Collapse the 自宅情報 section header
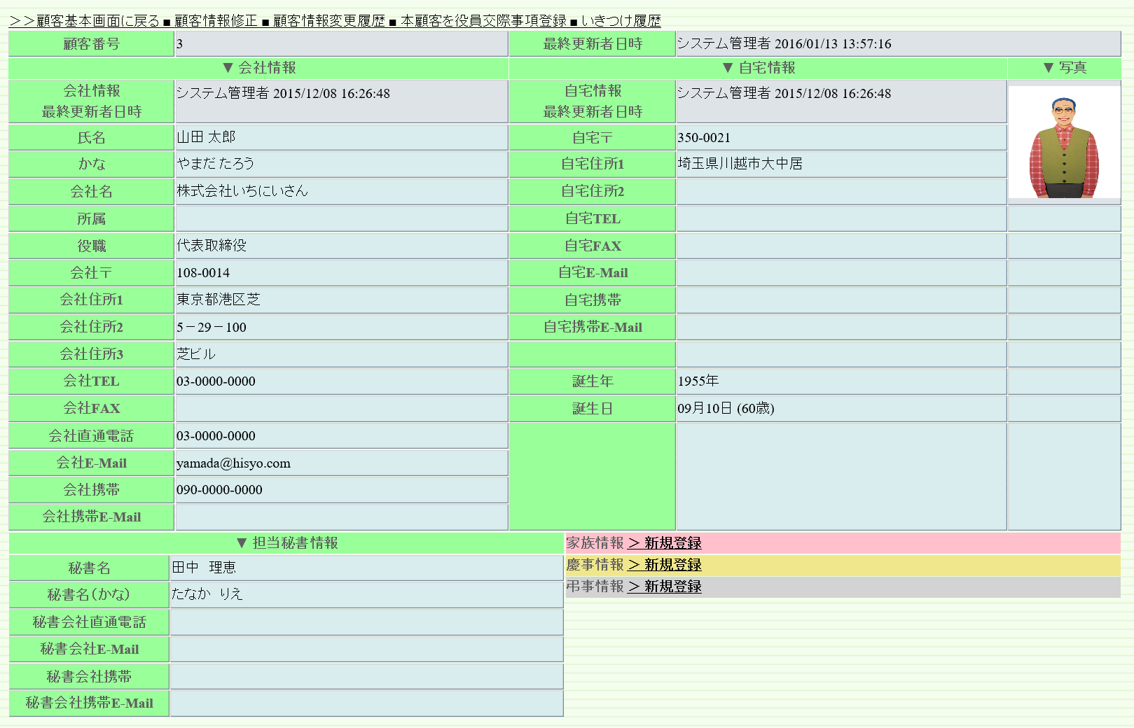 (759, 68)
